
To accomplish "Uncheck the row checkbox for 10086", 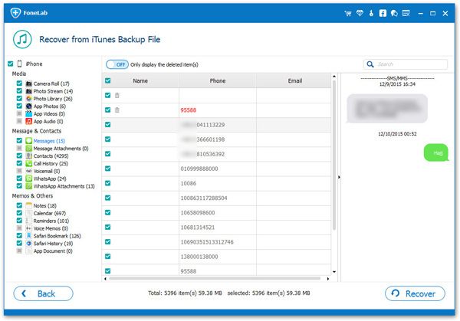I will [107, 183].
